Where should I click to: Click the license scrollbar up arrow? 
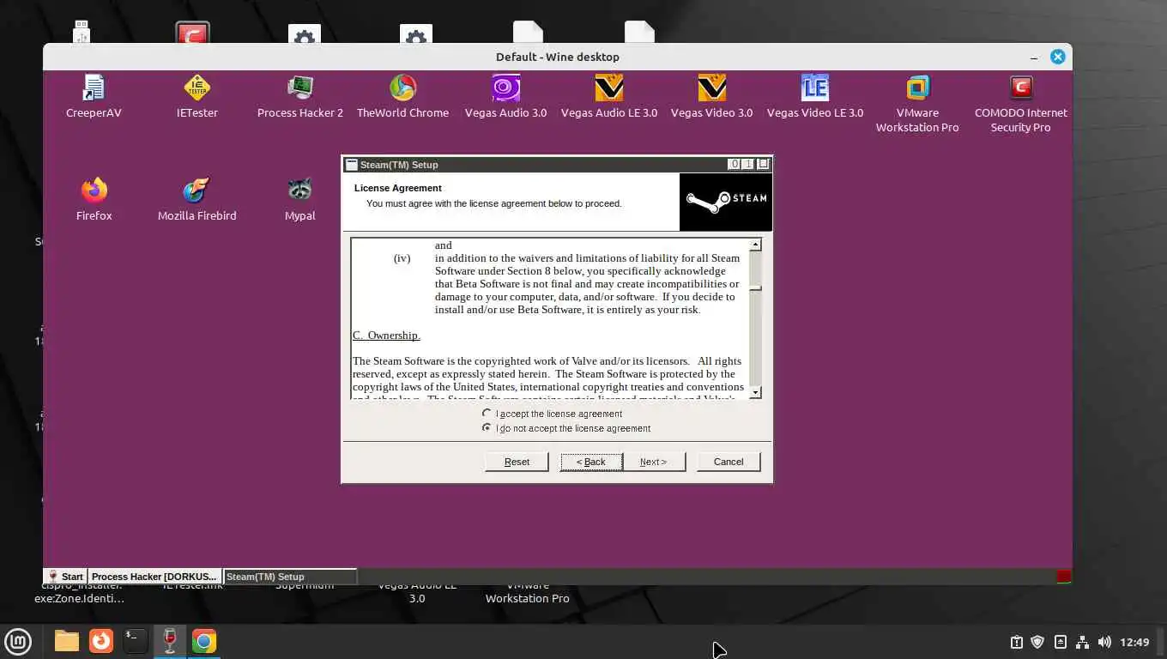755,245
